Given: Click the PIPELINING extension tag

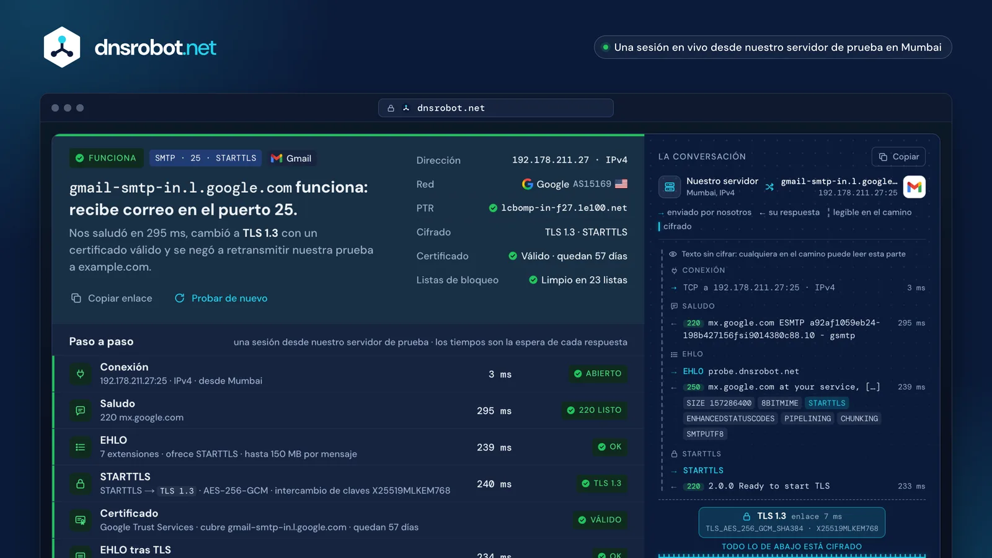Looking at the screenshot, I should [x=807, y=418].
